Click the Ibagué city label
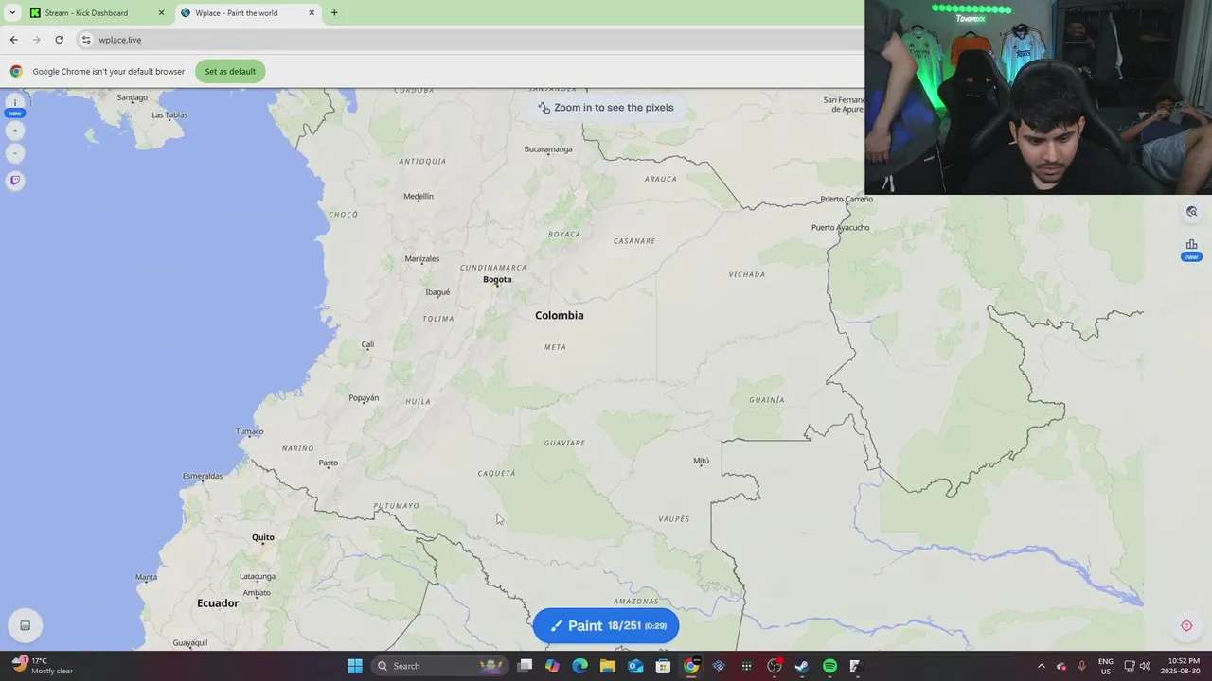1212x681 pixels. click(x=437, y=292)
